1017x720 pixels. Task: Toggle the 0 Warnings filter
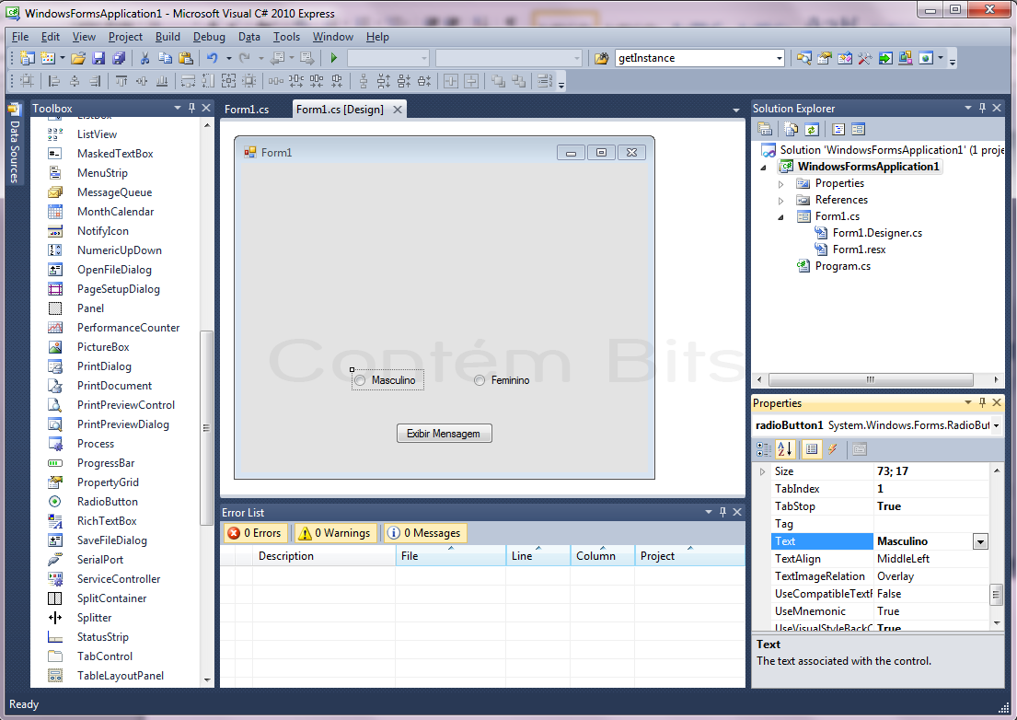(x=335, y=533)
